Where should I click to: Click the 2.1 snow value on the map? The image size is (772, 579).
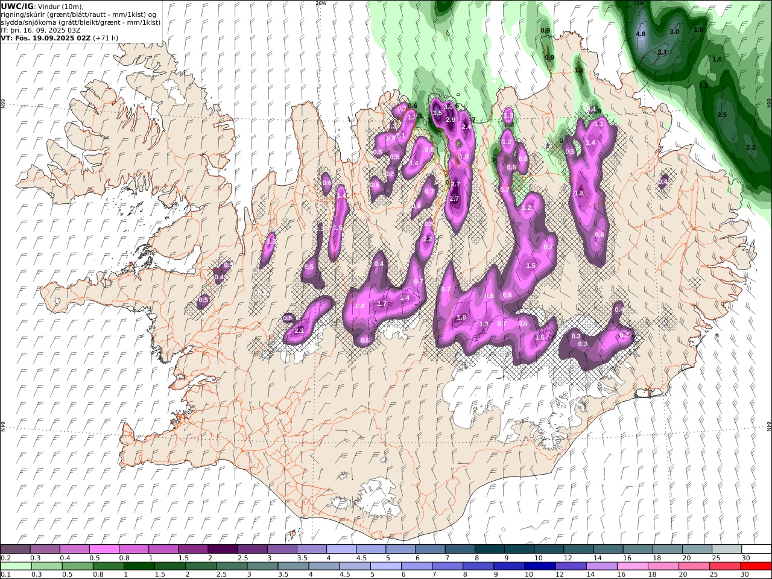tap(299, 331)
